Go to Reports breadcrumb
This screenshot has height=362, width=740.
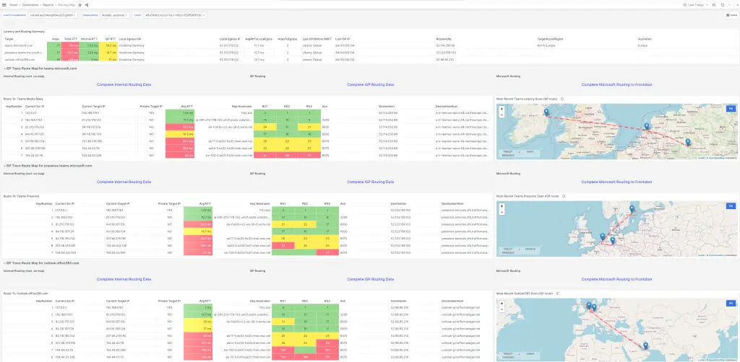[48, 5]
